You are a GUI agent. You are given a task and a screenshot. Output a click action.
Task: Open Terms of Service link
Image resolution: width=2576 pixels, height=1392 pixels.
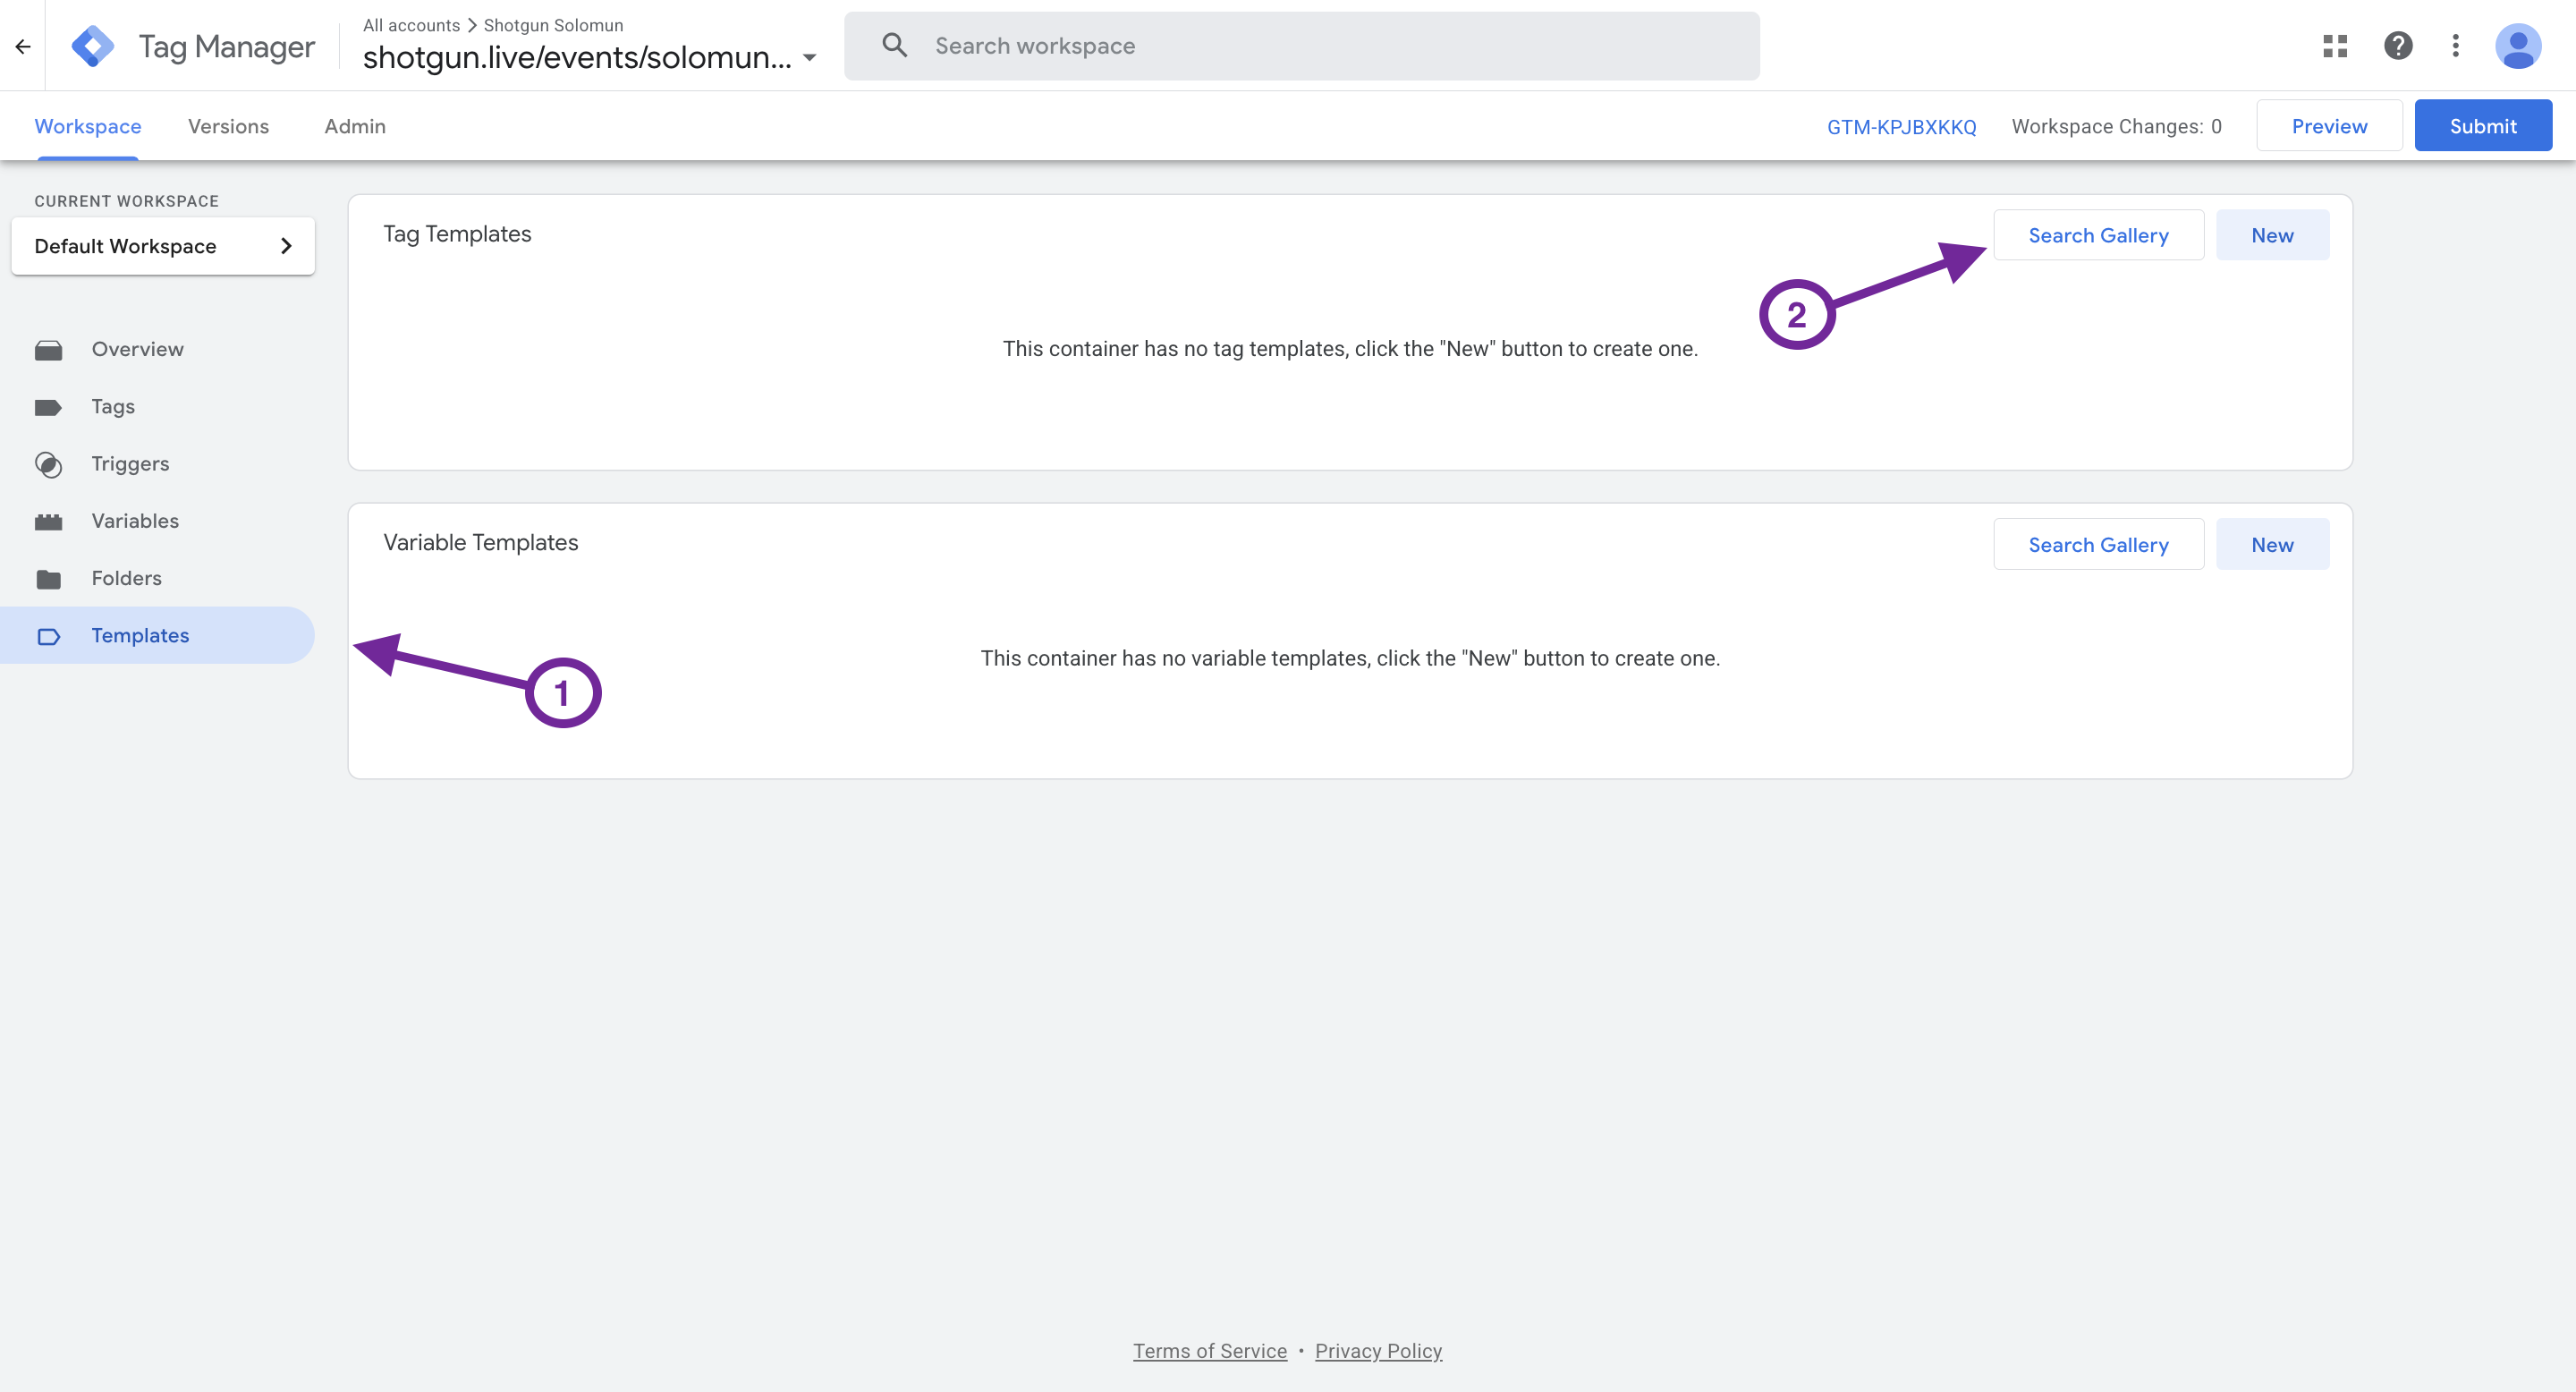pos(1209,1352)
